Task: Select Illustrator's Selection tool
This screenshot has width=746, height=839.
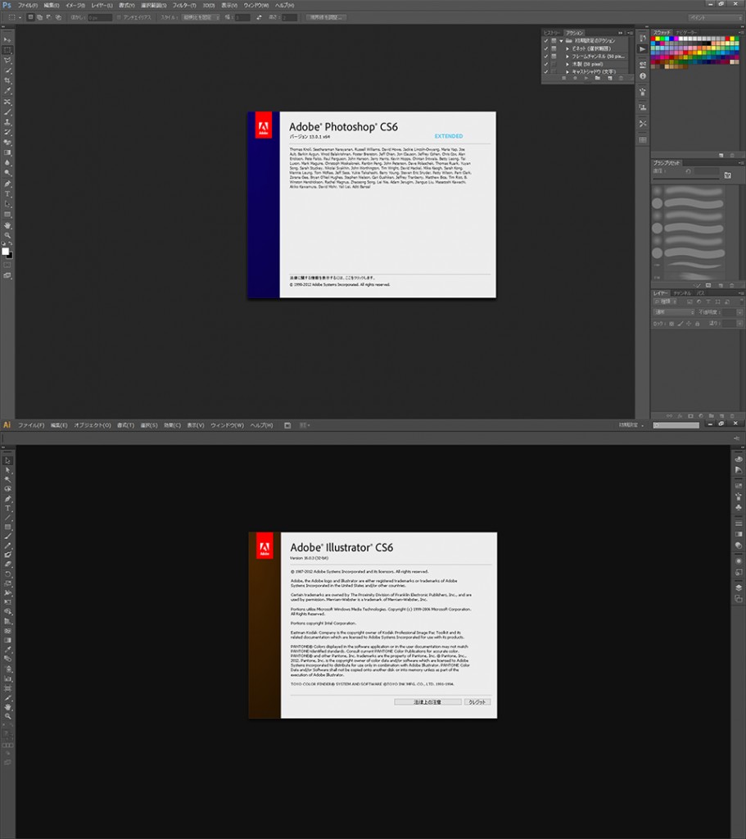Action: [7, 460]
